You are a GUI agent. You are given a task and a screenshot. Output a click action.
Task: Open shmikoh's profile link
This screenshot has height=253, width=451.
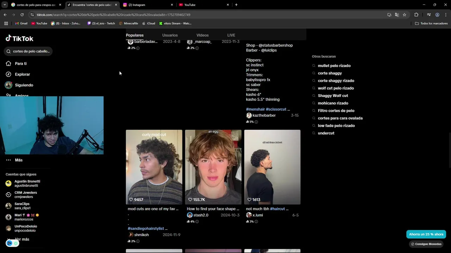(x=141, y=235)
